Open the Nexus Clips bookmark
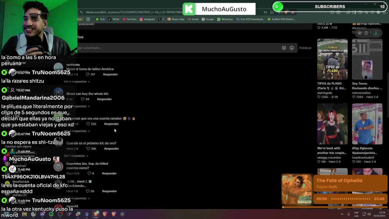The width and height of the screenshot is (389, 219). pos(176,19)
